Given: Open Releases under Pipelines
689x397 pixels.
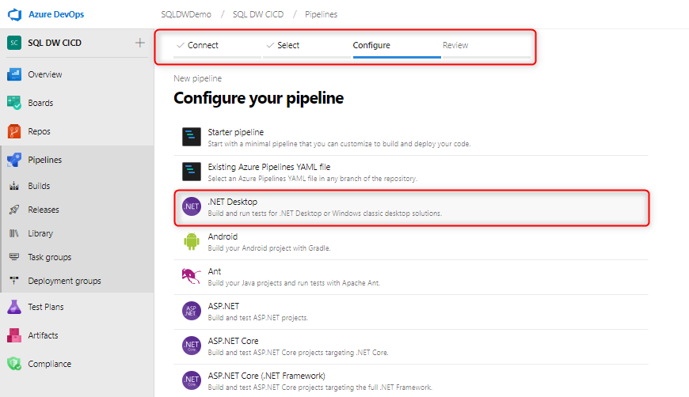Looking at the screenshot, I should click(x=44, y=210).
